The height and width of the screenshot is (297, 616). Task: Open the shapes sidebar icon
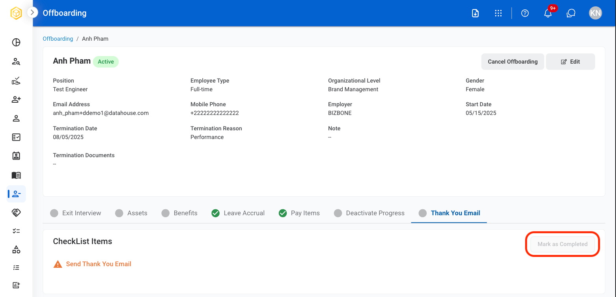click(16, 250)
